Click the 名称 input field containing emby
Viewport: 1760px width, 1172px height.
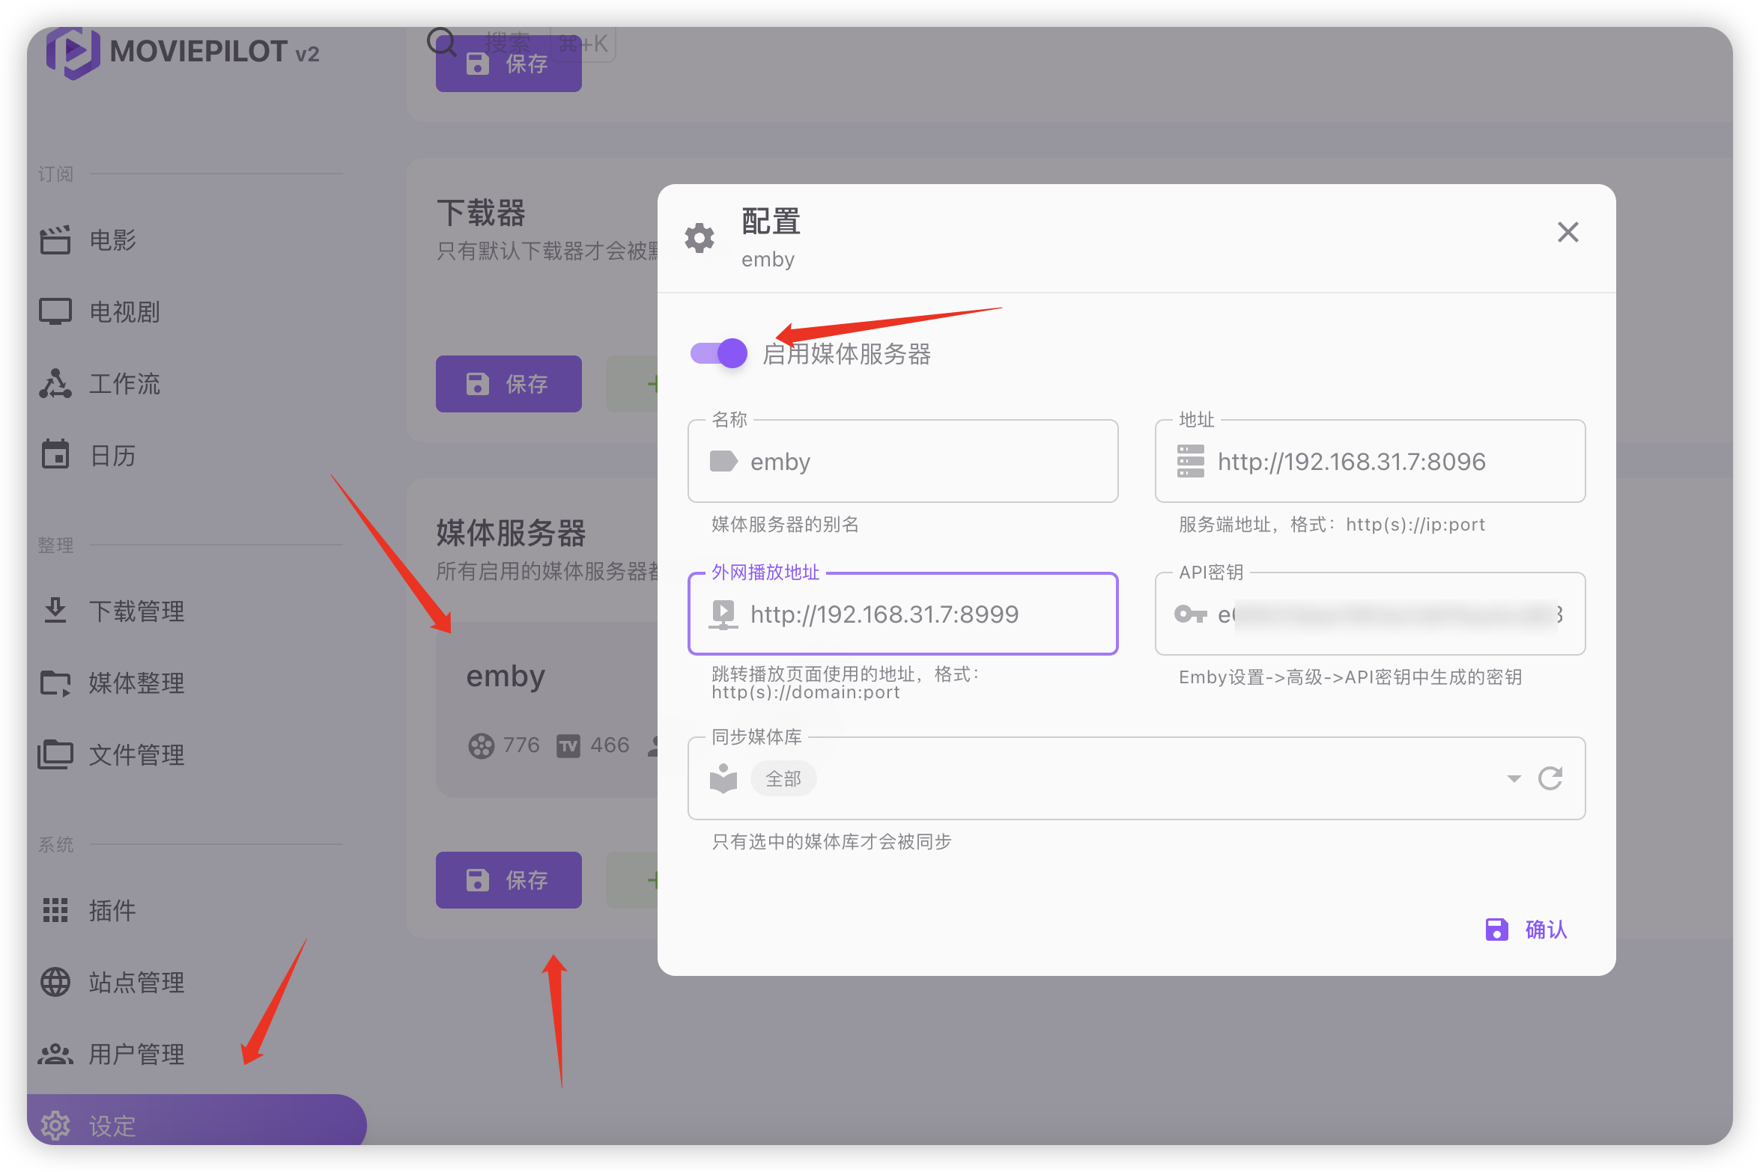(902, 461)
